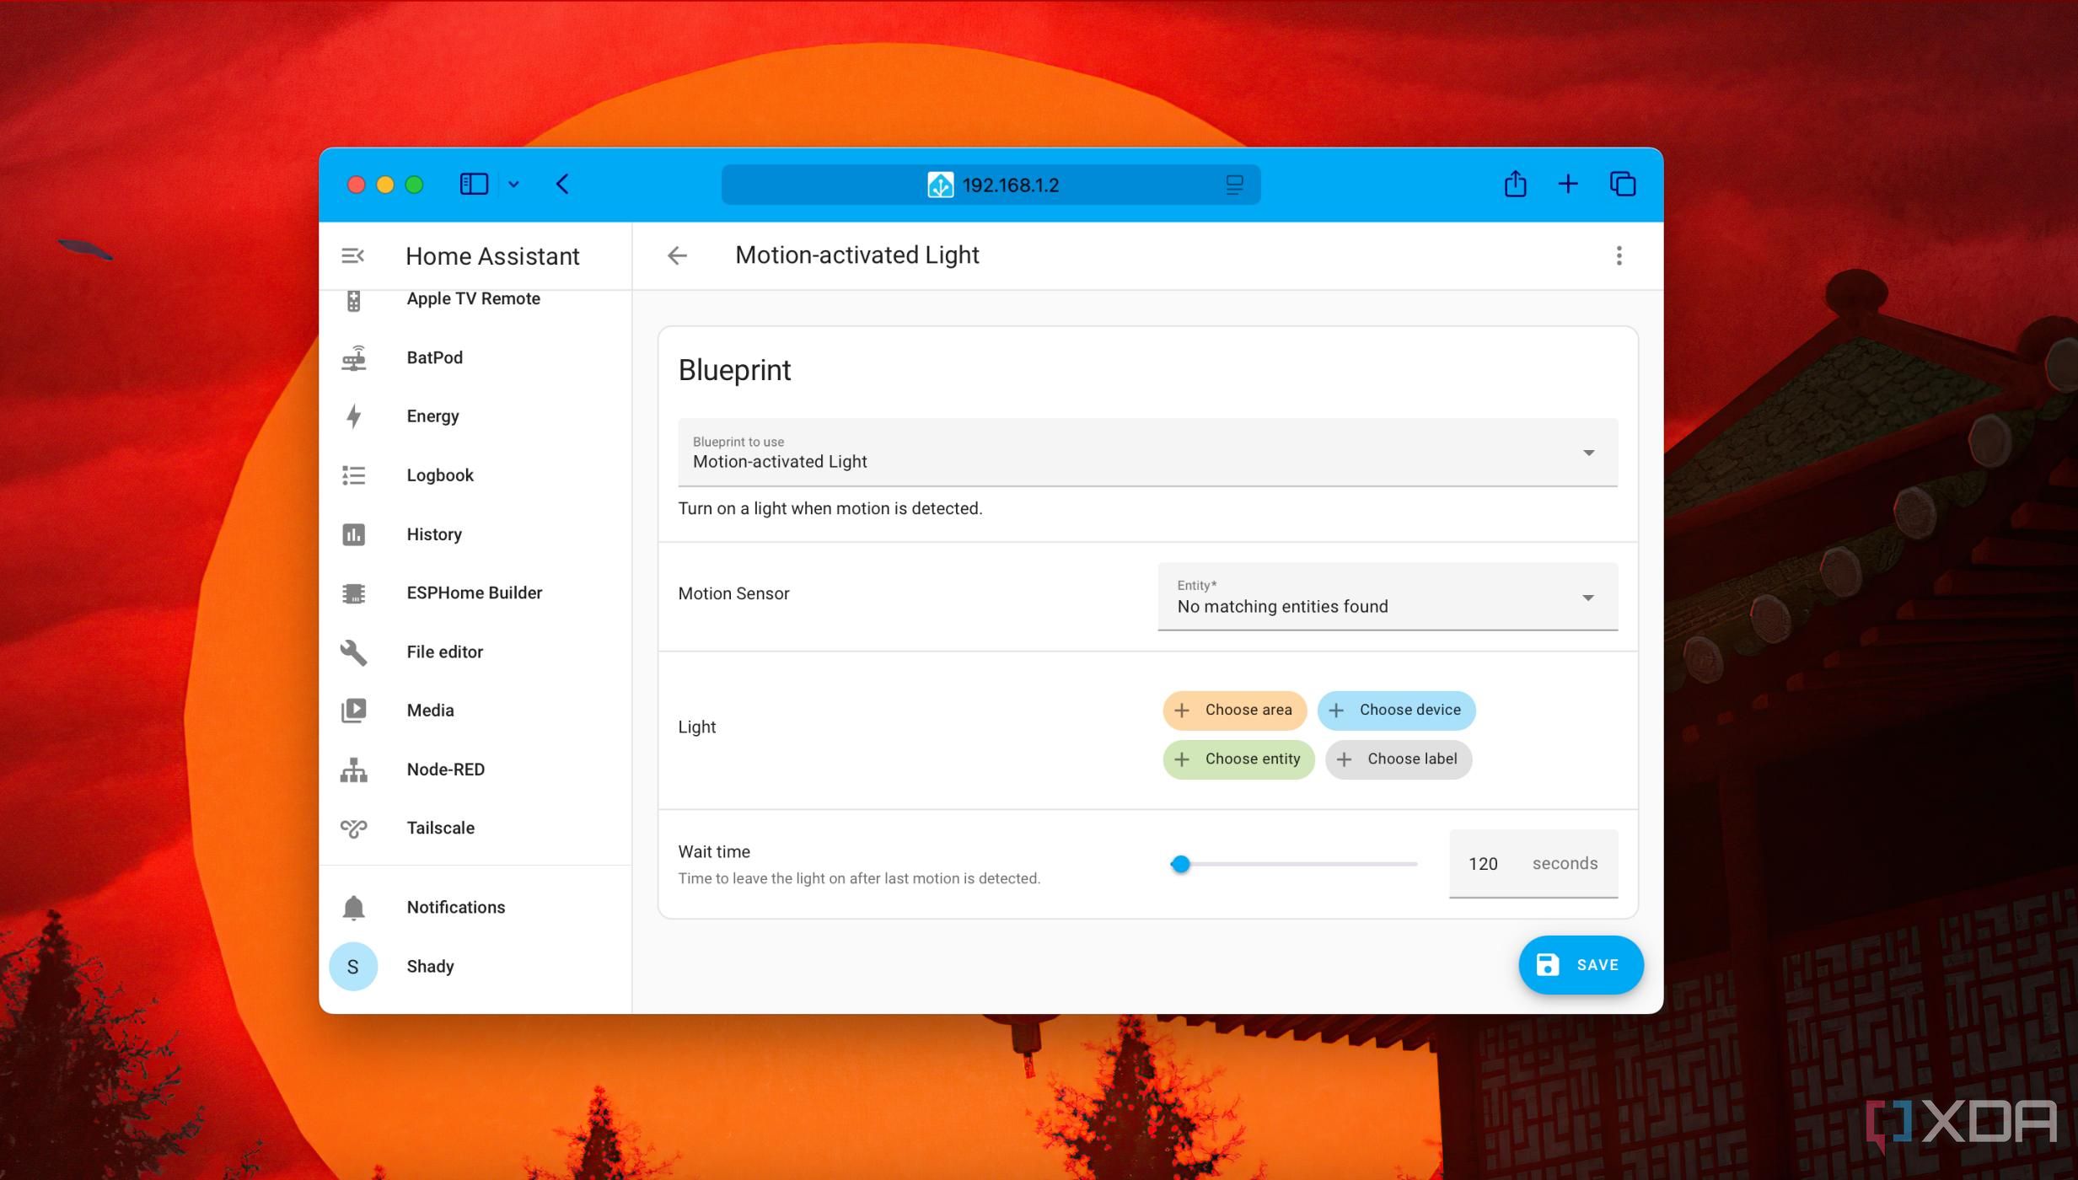Open ESPHome Builder sidebar item

474,593
